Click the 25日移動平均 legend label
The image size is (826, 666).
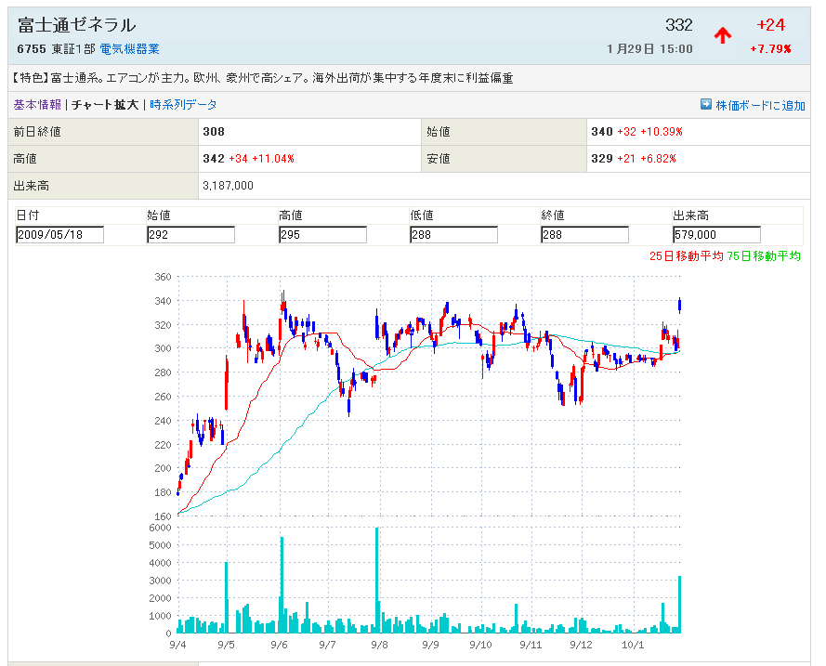(x=686, y=256)
